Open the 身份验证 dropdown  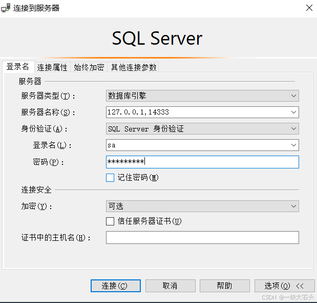pyautogui.click(x=202, y=128)
